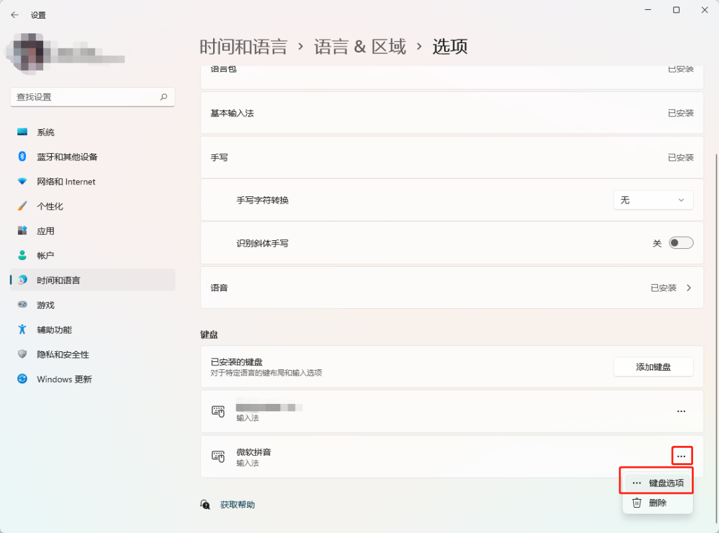The height and width of the screenshot is (533, 719).
Task: Select 键盘选项 in the context menu
Action: pyautogui.click(x=662, y=481)
